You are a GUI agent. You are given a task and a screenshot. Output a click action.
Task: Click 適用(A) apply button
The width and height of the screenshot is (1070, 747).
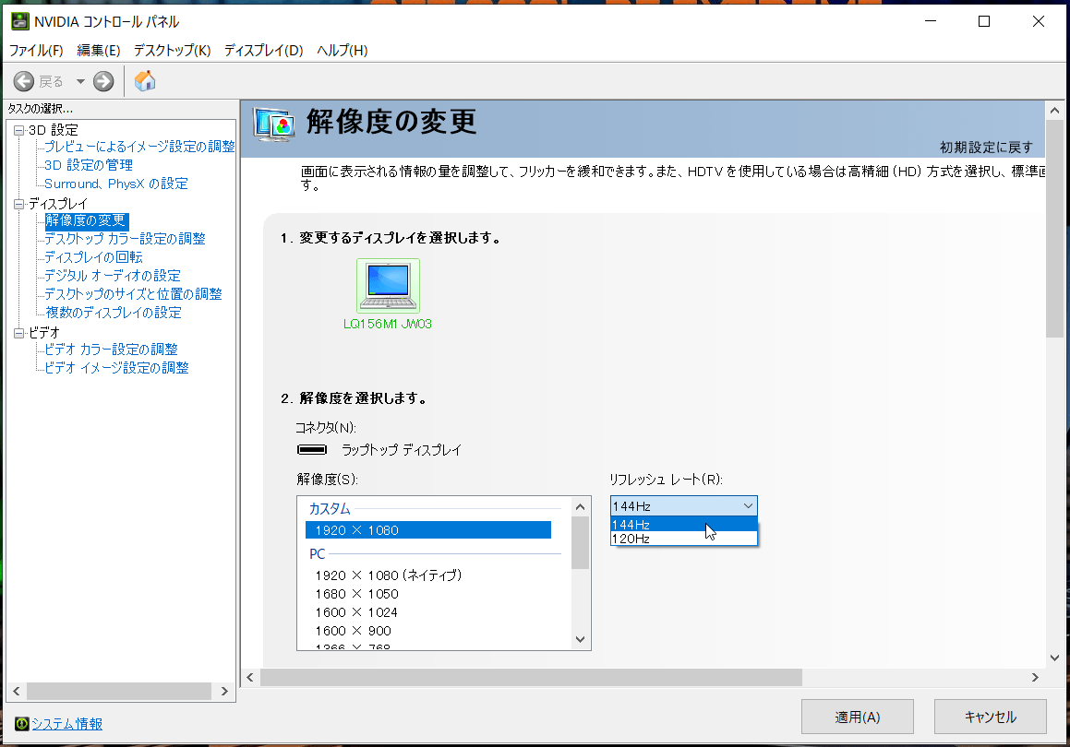coord(857,717)
